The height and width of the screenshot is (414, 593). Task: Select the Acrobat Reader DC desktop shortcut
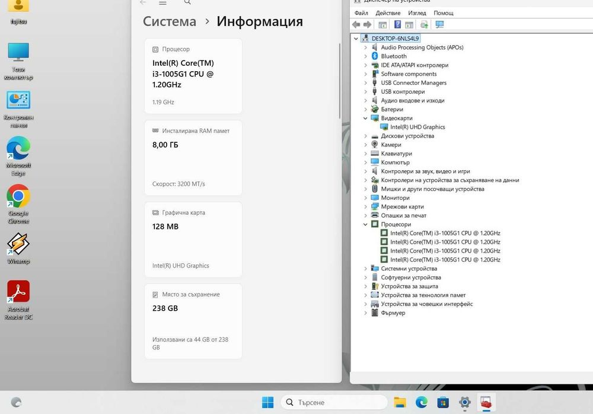(x=18, y=301)
